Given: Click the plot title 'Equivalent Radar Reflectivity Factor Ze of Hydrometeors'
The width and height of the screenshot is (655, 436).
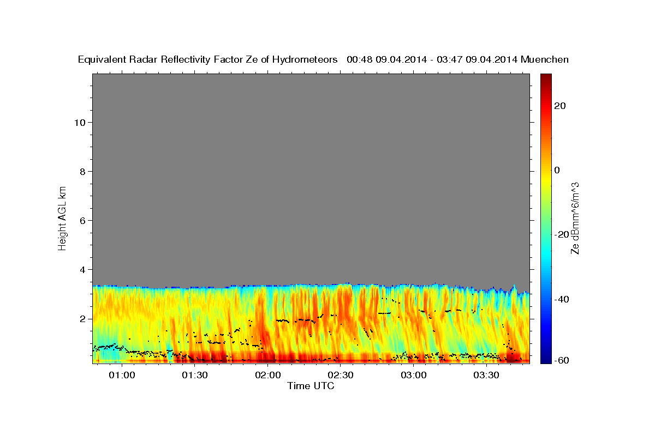Looking at the screenshot, I should (207, 60).
